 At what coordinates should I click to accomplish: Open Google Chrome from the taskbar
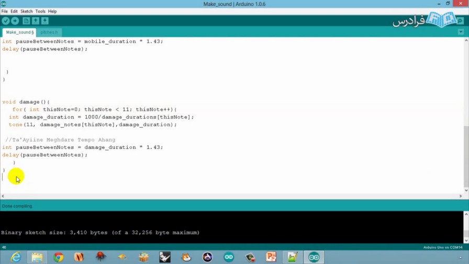58,257
